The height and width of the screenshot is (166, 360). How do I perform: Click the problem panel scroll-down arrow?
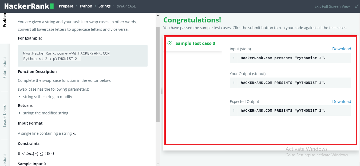point(158,164)
